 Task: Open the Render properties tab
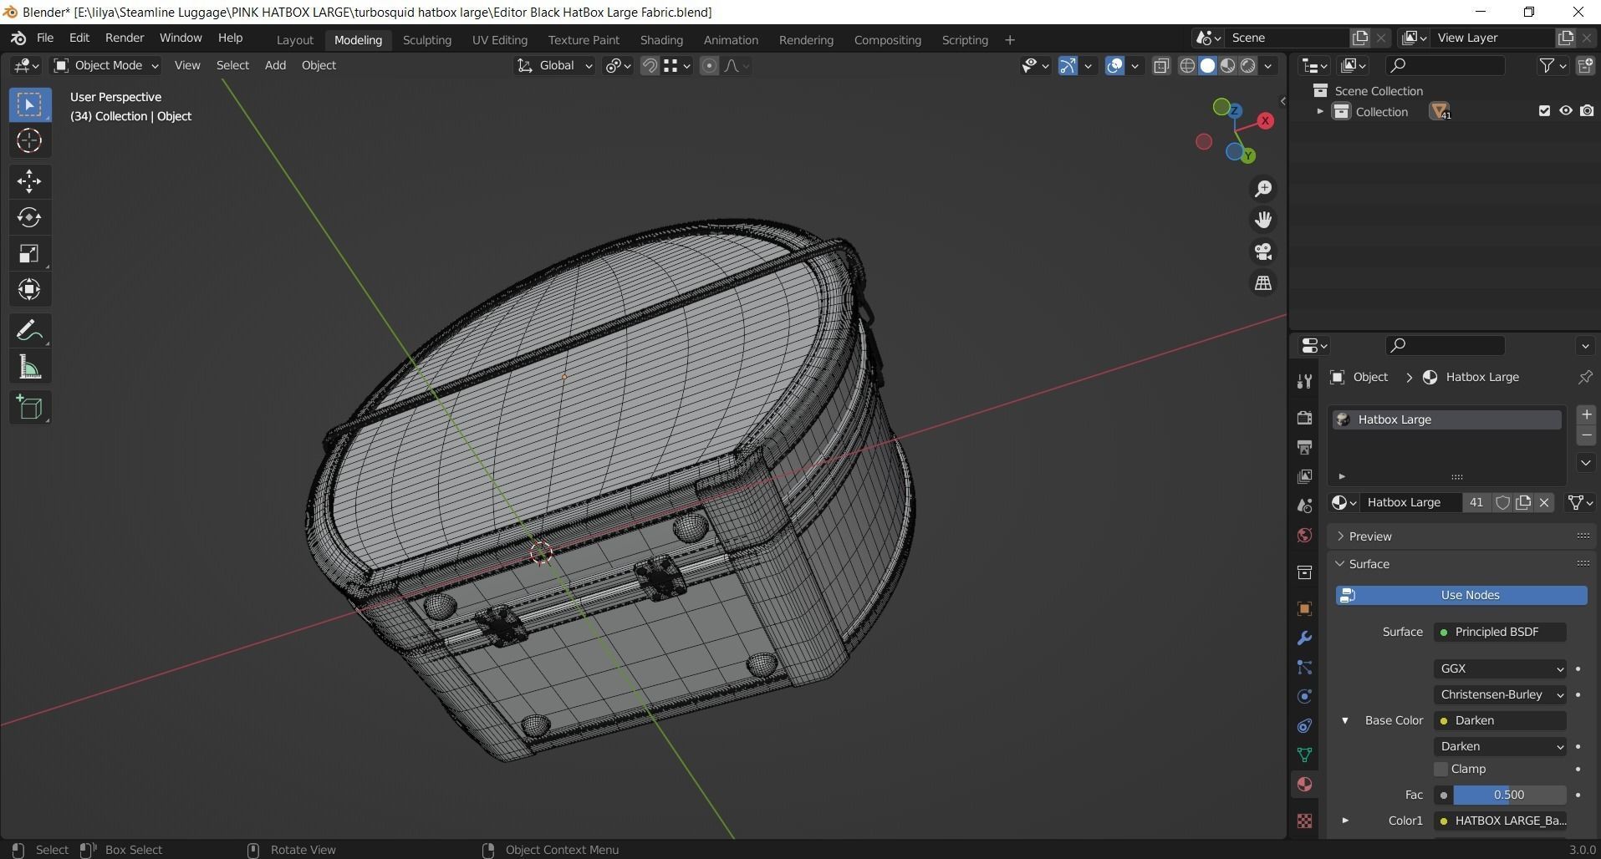pos(1304,417)
